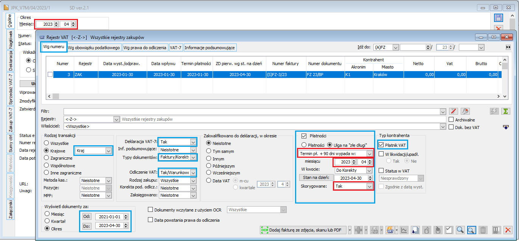The width and height of the screenshot is (519, 241).
Task: Open dropdown arrow next to OCR add invoice button
Action: coord(350,230)
